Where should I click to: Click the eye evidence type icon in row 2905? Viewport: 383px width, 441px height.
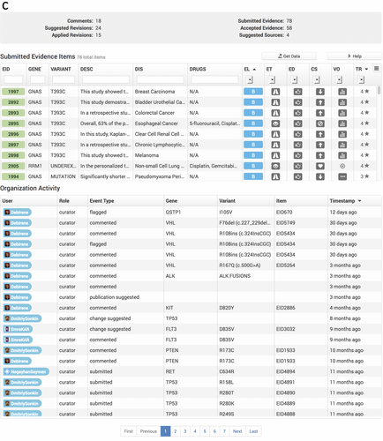[x=275, y=166]
